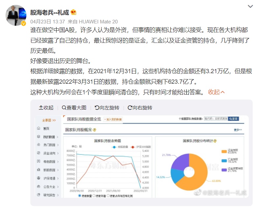The height and width of the screenshot is (210, 259).
Task: Click the home icon beside 首页
Action: (39, 128)
